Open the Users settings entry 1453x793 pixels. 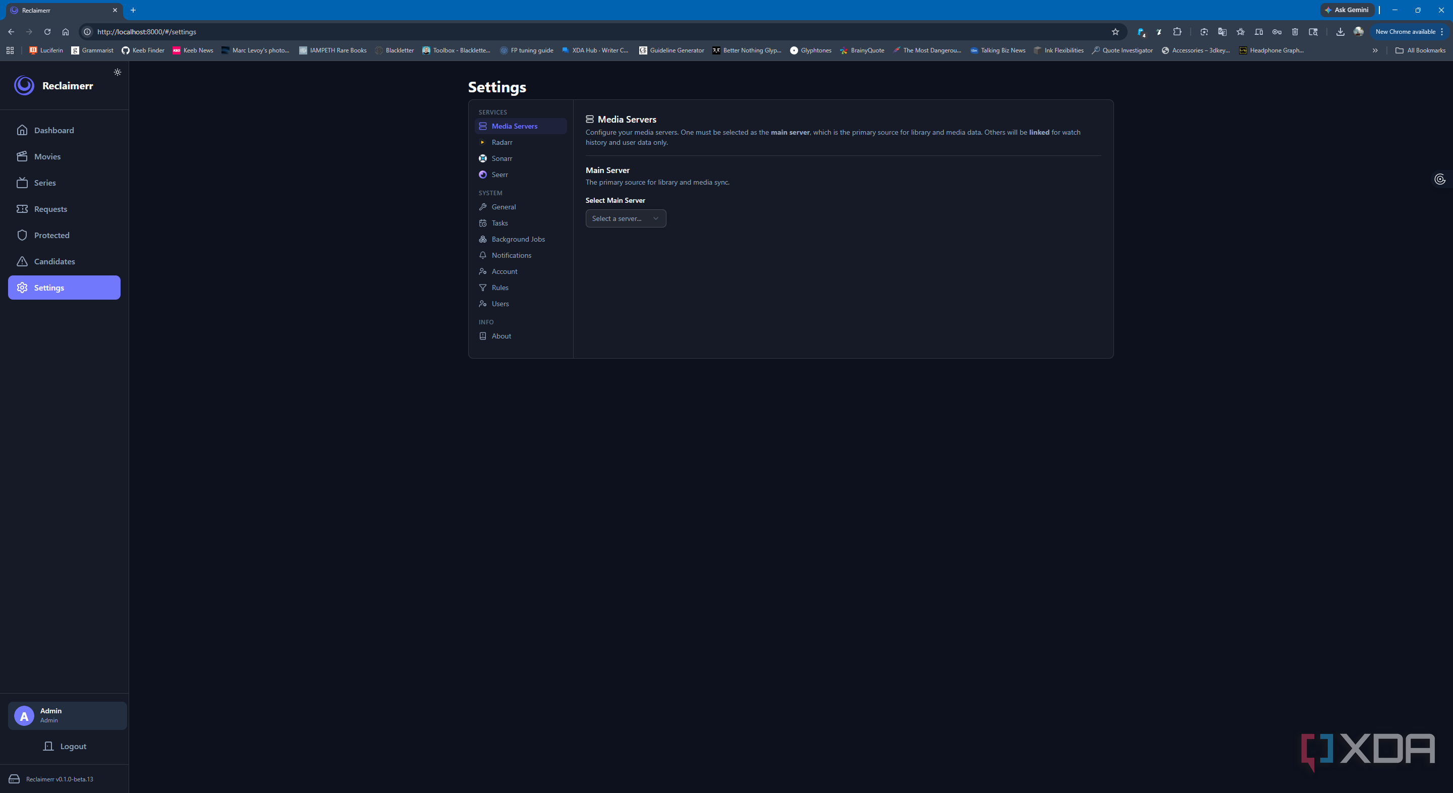click(x=521, y=304)
